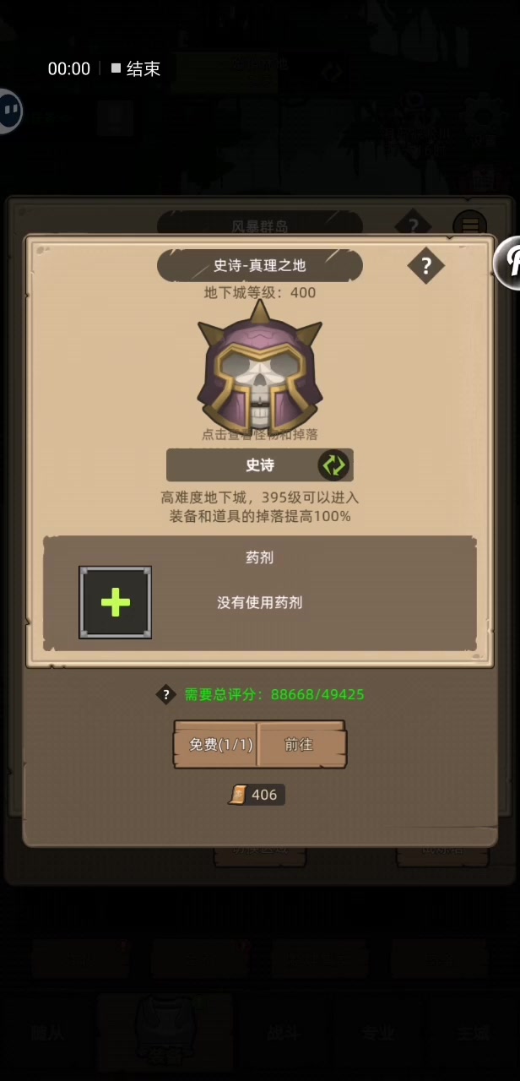Tap the help icon beside 史诗-真理之地 title

[x=426, y=266]
